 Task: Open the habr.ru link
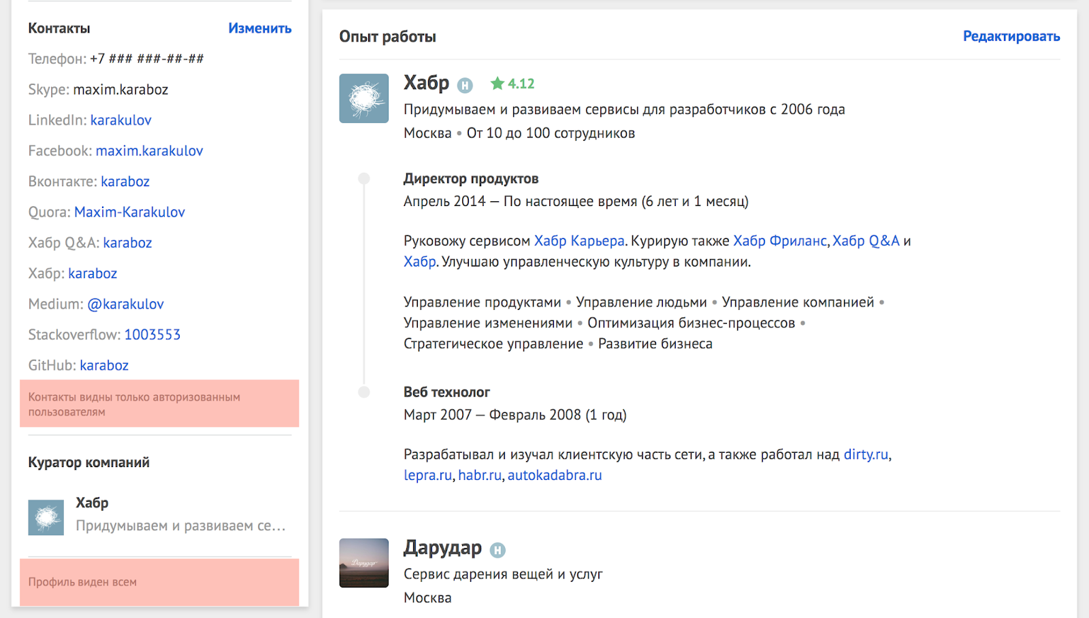coord(480,475)
